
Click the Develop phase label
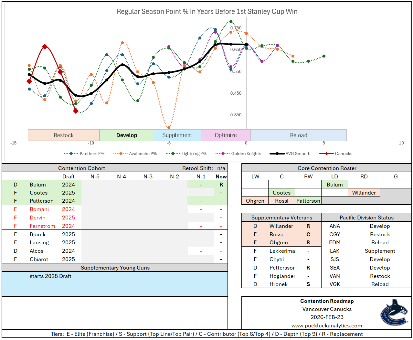click(x=127, y=135)
